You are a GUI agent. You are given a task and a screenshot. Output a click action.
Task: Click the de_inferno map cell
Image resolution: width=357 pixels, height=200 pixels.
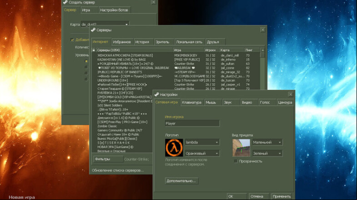click(x=228, y=59)
